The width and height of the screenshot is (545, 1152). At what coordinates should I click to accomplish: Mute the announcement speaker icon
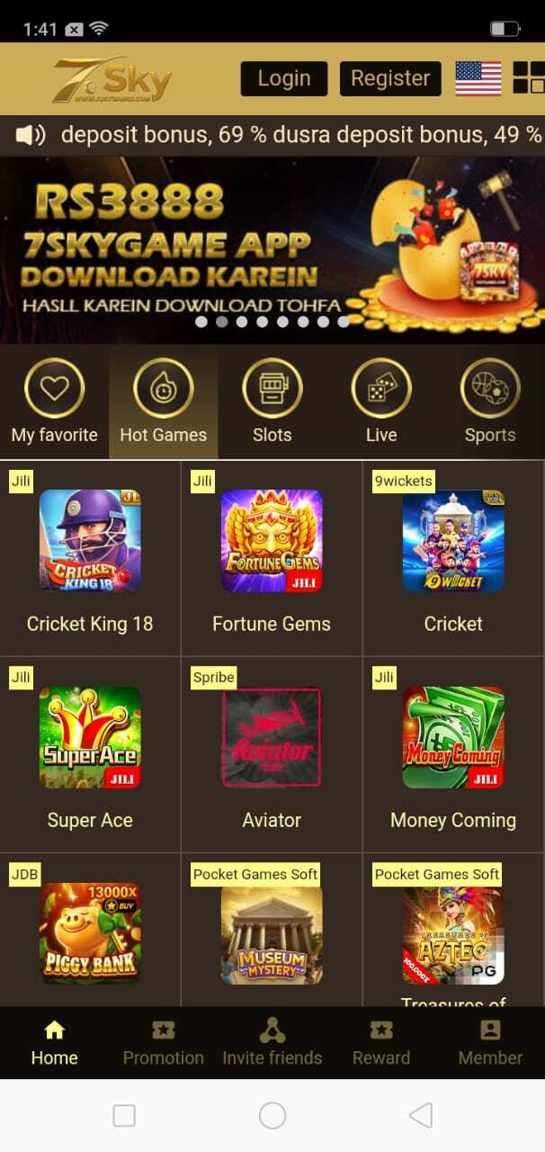click(30, 135)
